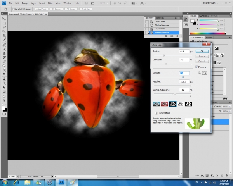Screen dimensions: 233x186
Task: Choose the On White preview mode icon
Action: 181,104
